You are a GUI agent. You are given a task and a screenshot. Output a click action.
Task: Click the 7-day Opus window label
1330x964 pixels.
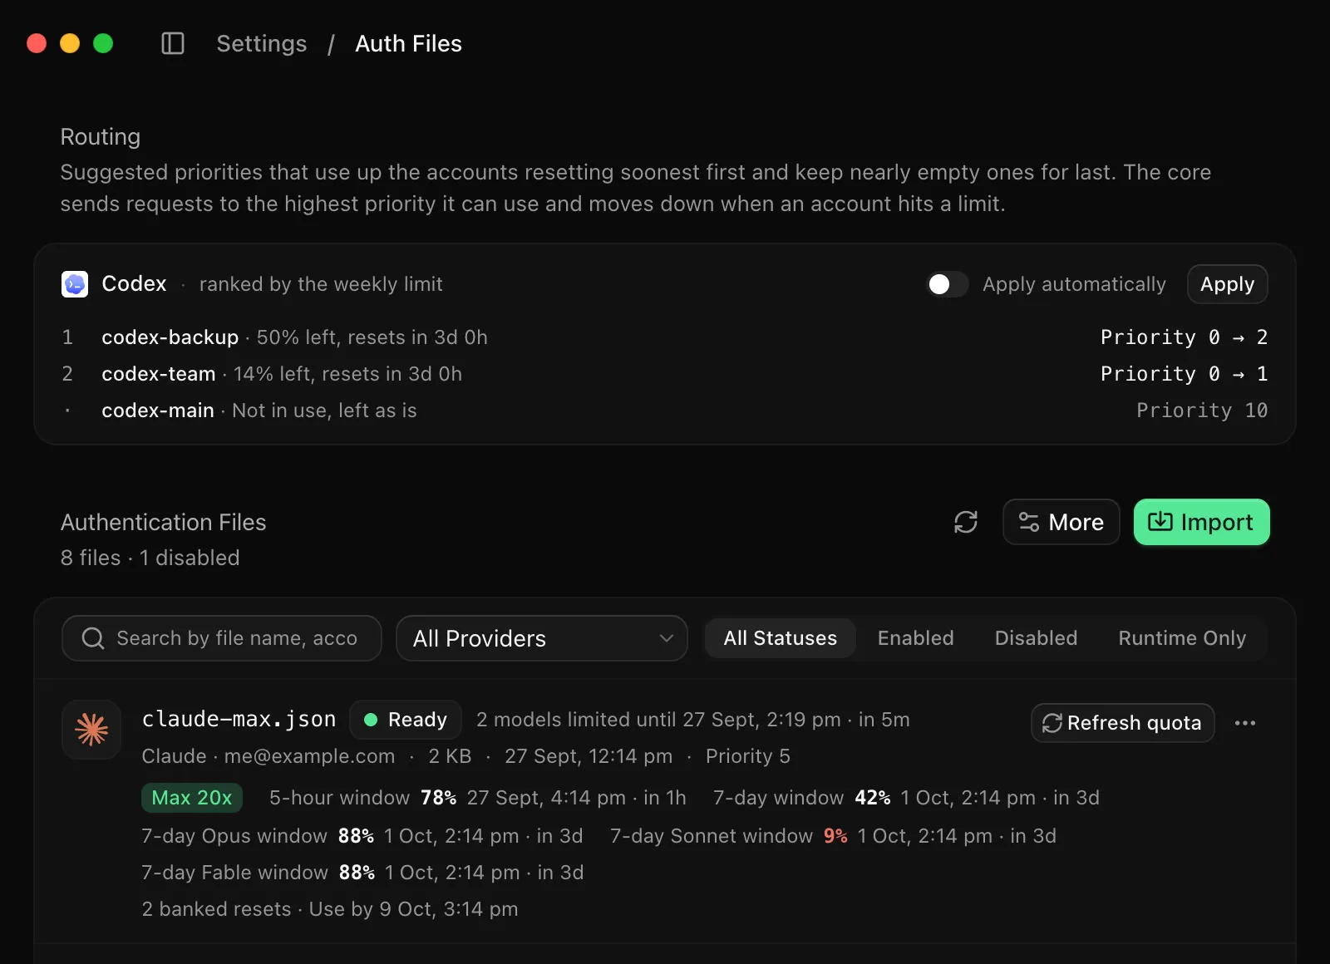tap(234, 836)
